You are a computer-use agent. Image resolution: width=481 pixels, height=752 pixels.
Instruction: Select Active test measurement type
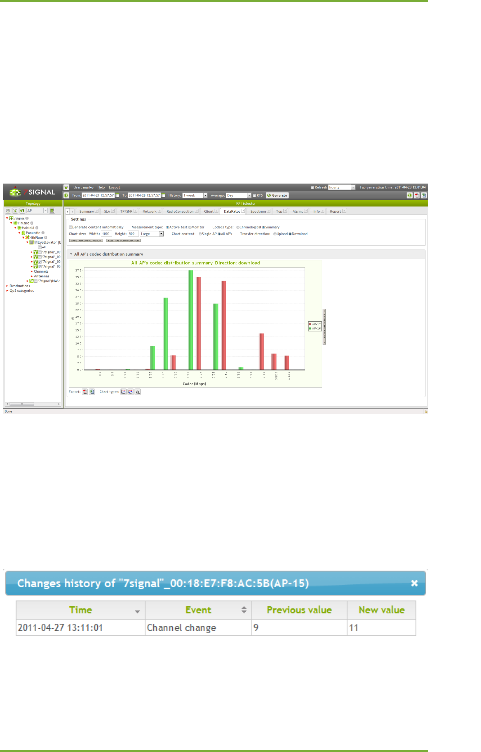point(168,227)
